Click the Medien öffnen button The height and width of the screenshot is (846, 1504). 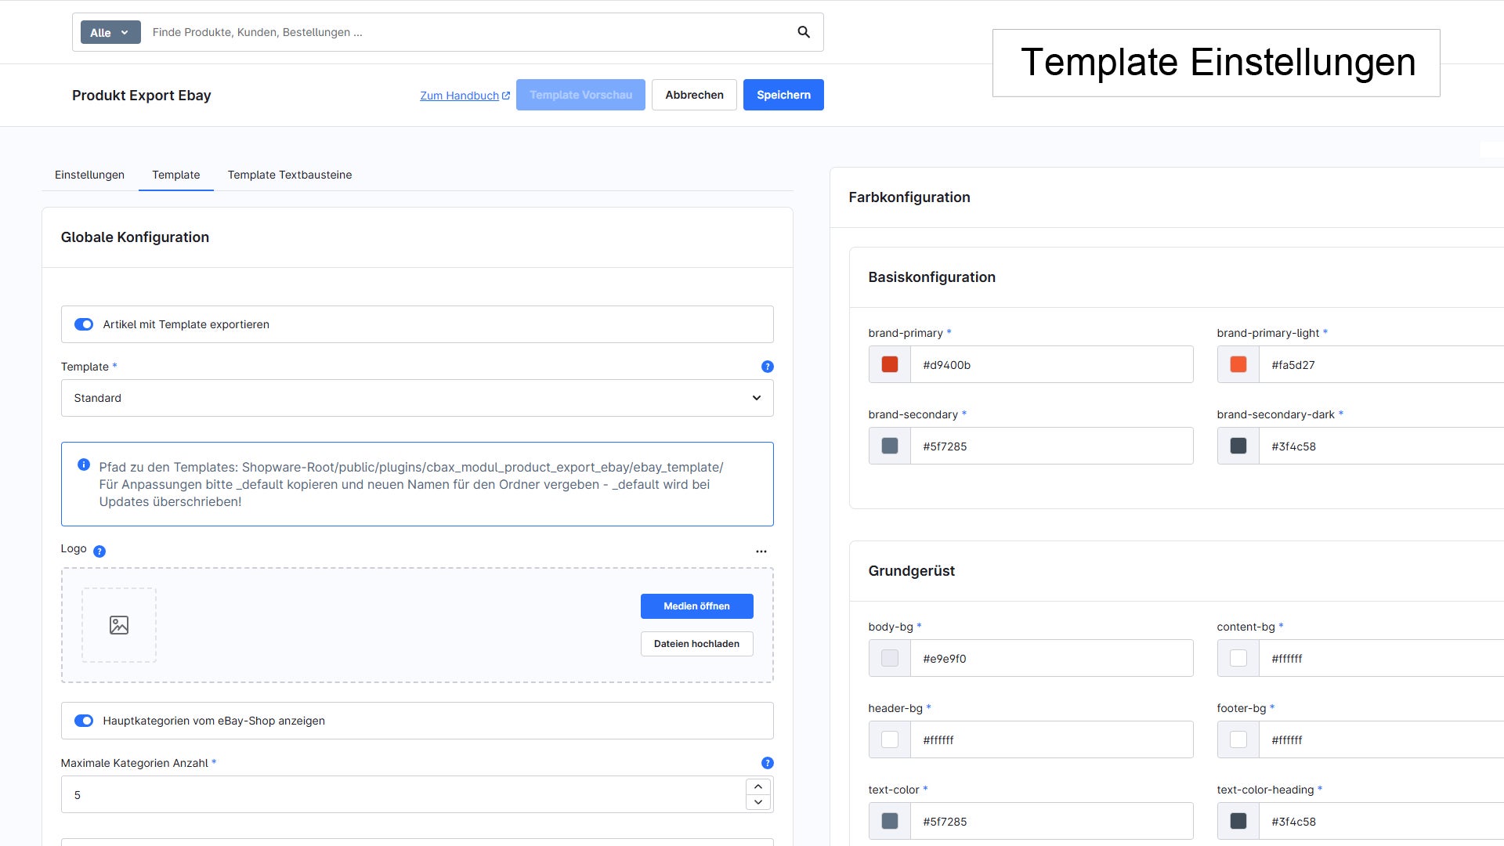tap(697, 606)
